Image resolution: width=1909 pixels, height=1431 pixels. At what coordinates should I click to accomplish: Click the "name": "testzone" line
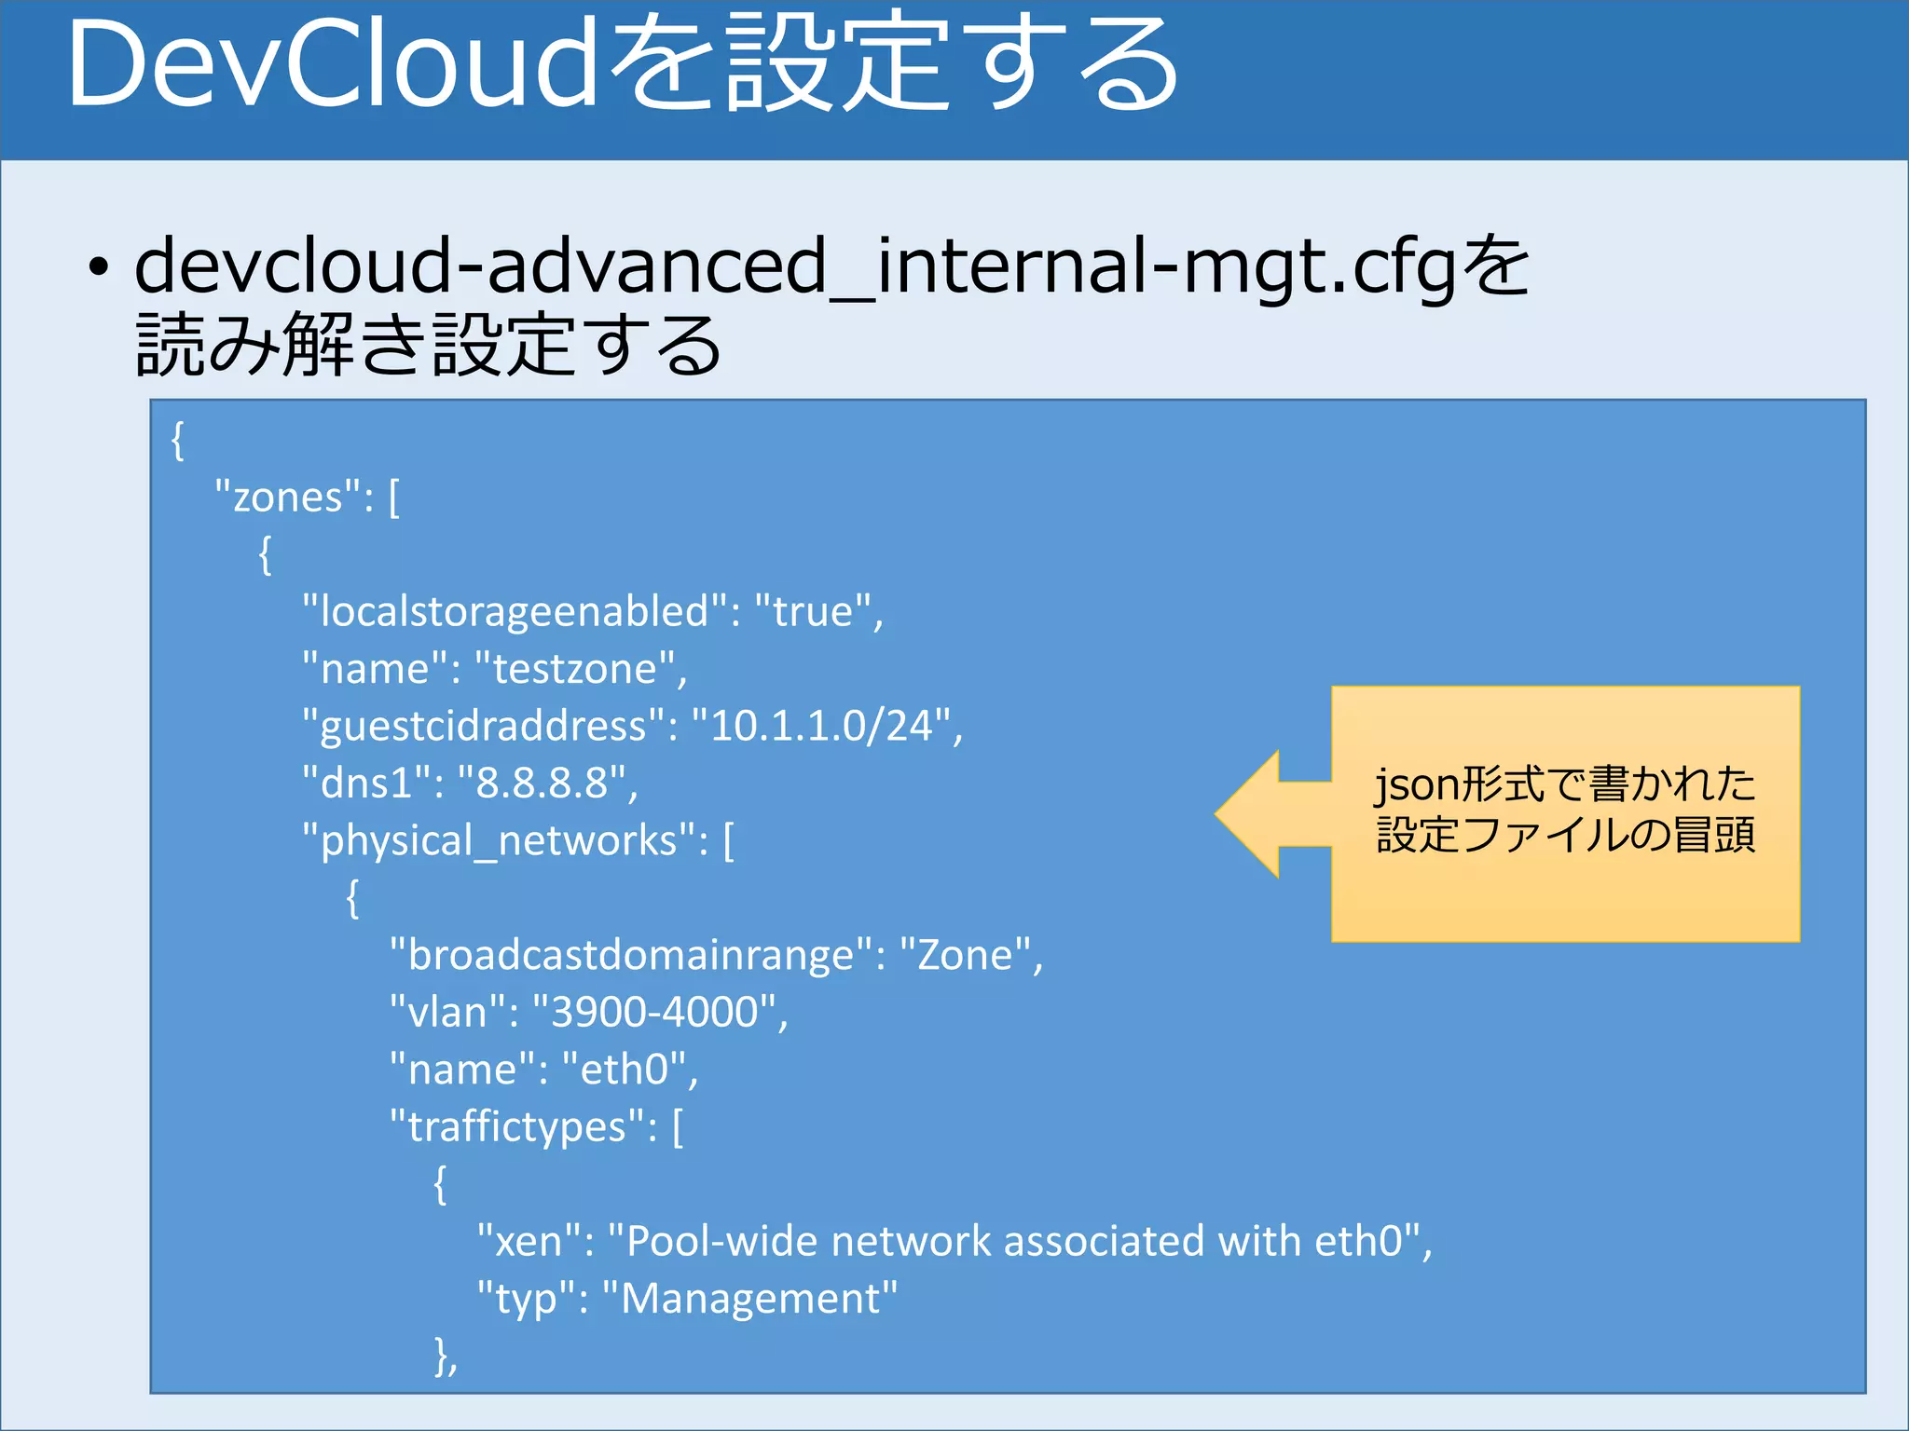click(494, 669)
